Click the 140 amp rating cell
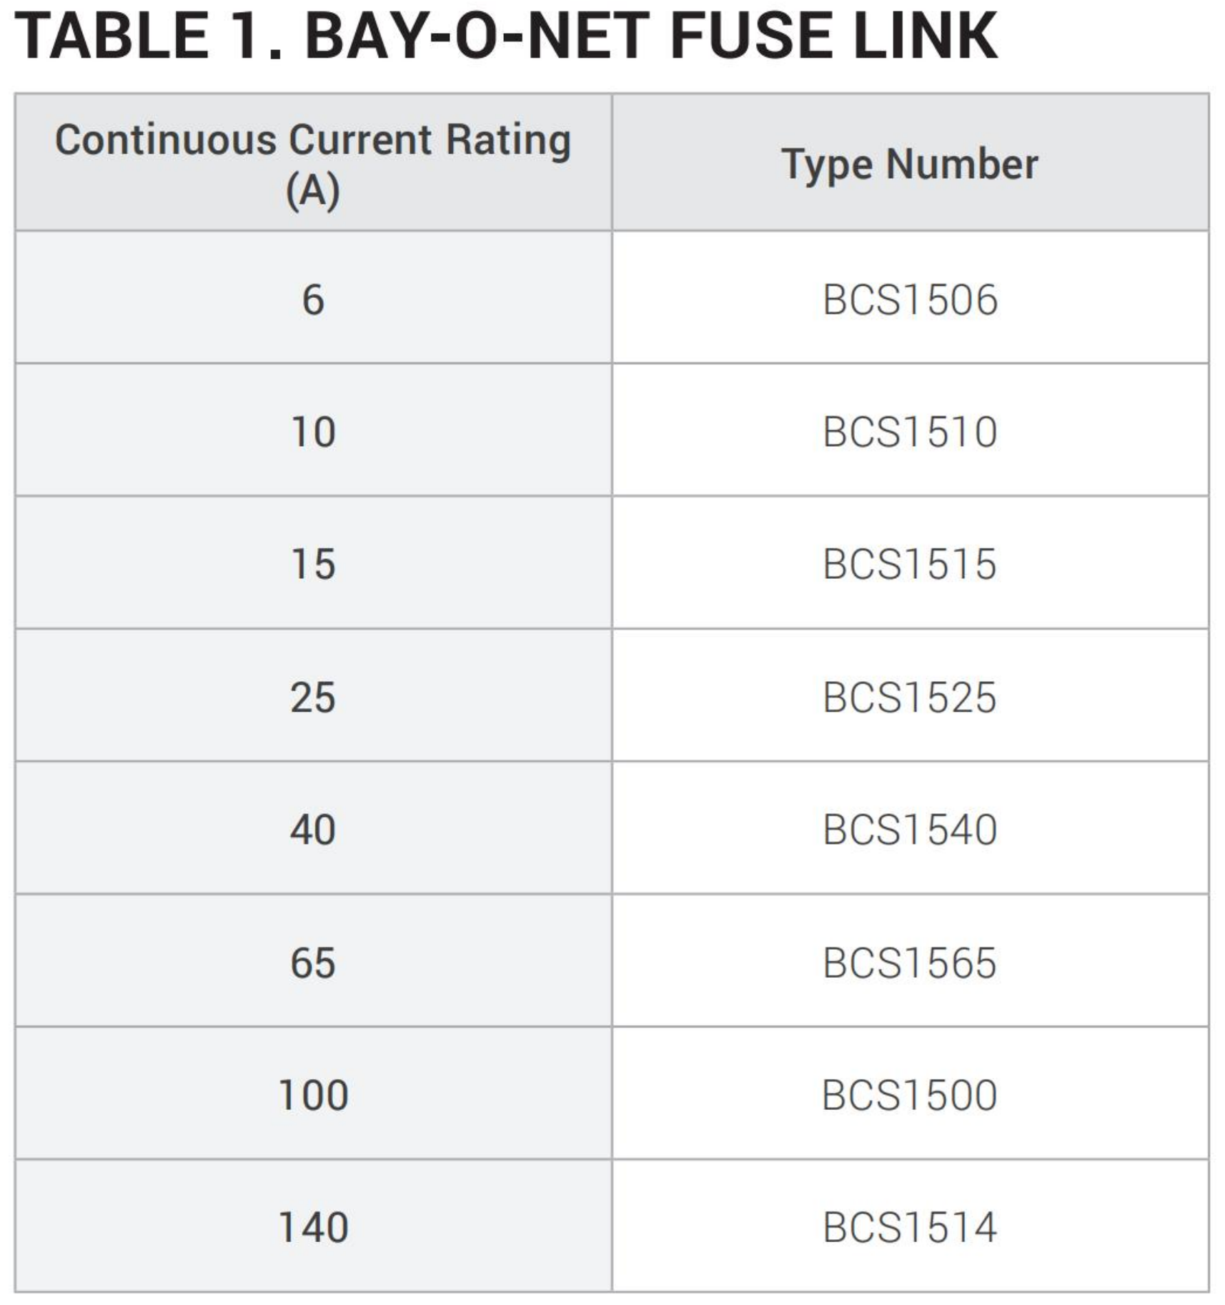 [313, 1228]
